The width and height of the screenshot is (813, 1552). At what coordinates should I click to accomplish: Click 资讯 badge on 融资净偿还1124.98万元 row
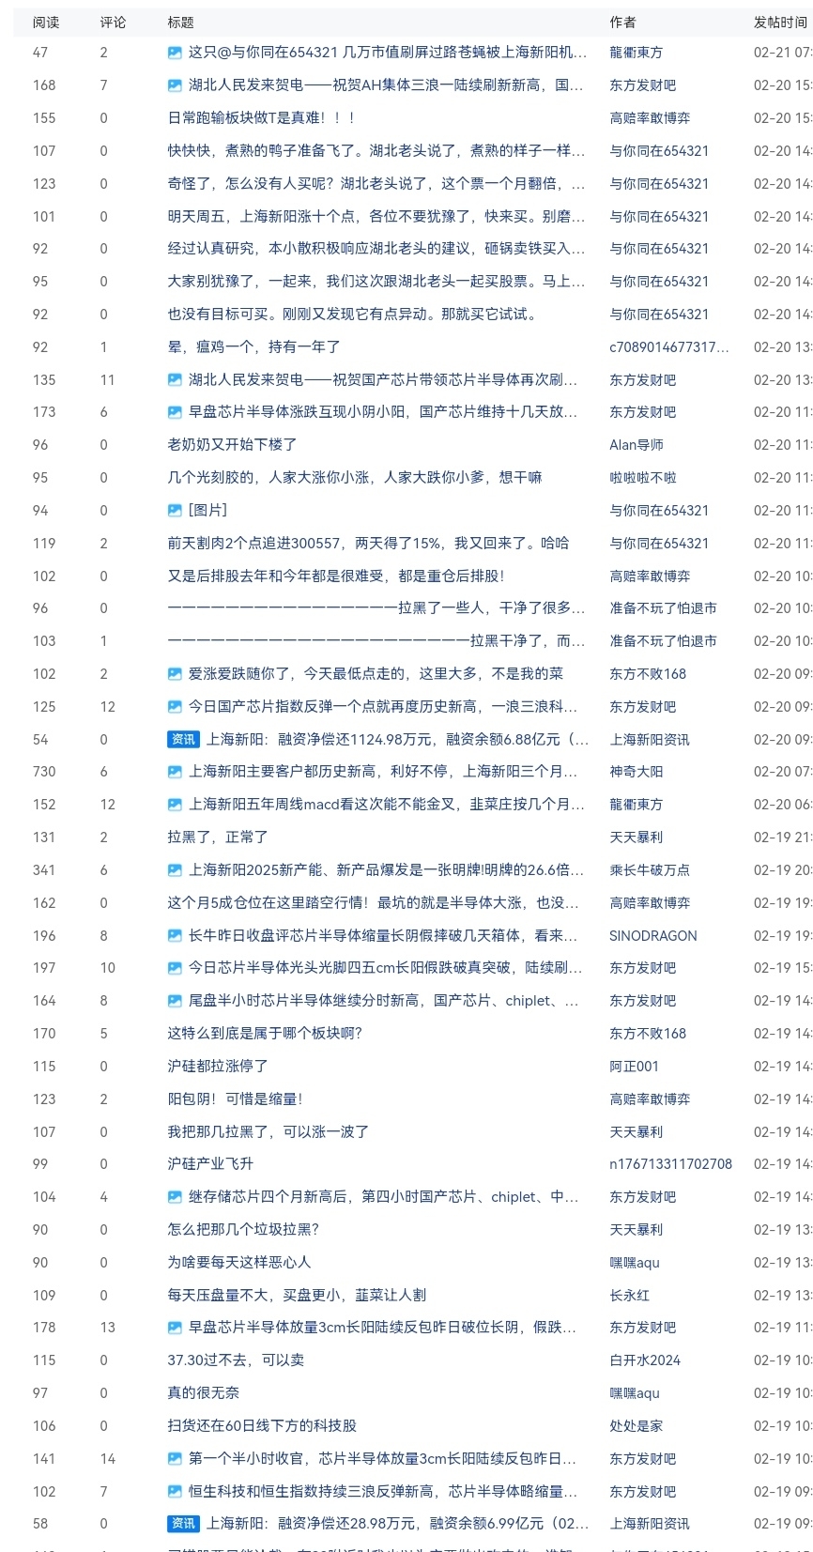[x=183, y=740]
